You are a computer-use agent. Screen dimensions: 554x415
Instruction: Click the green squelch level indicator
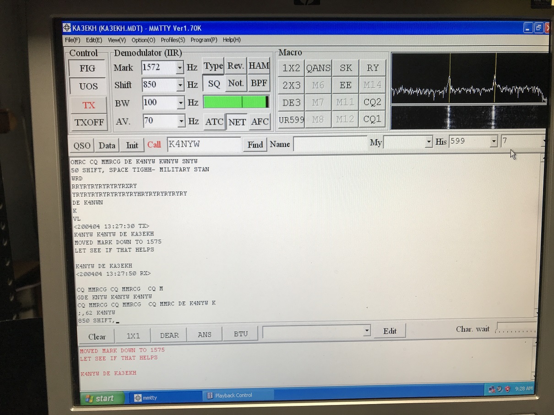[236, 102]
